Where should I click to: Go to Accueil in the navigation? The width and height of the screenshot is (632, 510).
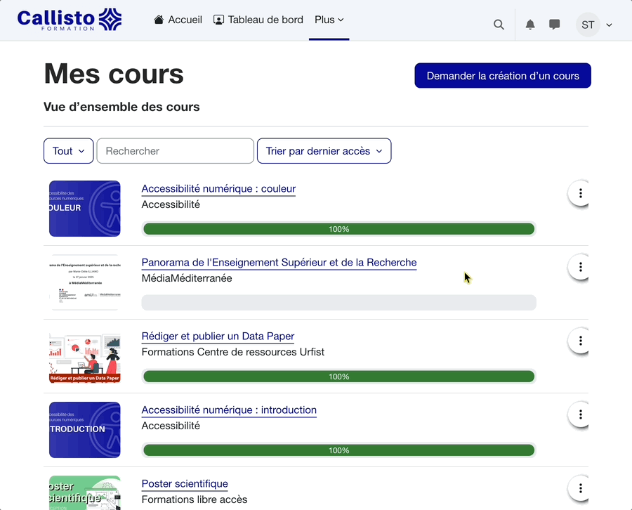(178, 20)
